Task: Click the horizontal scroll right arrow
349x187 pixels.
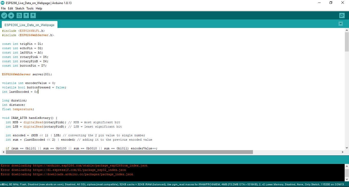Action: [x=342, y=152]
